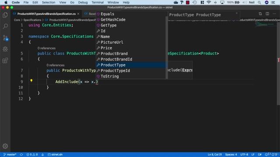The height and width of the screenshot is (157, 280).
Task: Open the Go menu
Action: 72,2
